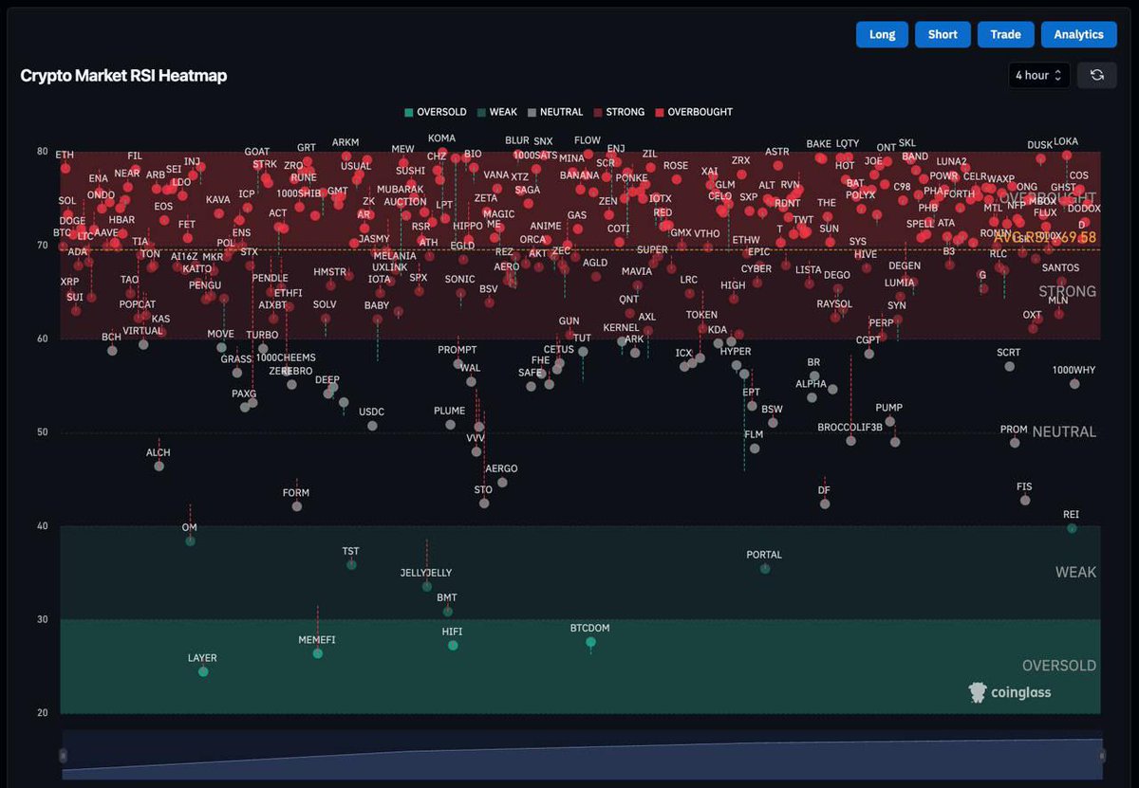
Task: Toggle STRONG legend series
Action: pos(619,112)
